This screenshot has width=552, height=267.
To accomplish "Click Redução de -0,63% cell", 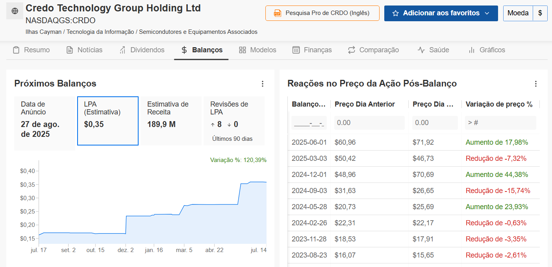I will click(496, 223).
